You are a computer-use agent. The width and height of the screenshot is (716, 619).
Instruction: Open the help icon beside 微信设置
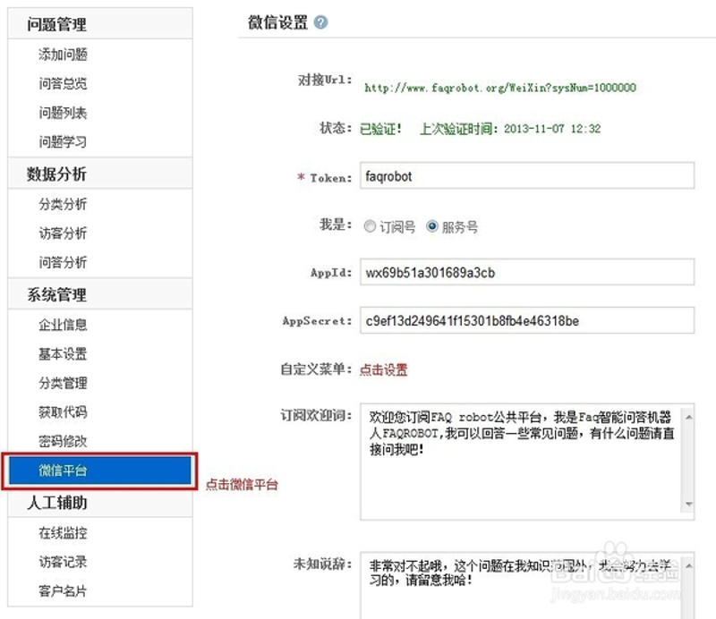click(x=321, y=22)
